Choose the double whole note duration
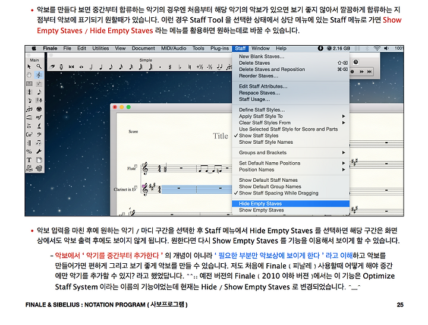 coord(71,67)
